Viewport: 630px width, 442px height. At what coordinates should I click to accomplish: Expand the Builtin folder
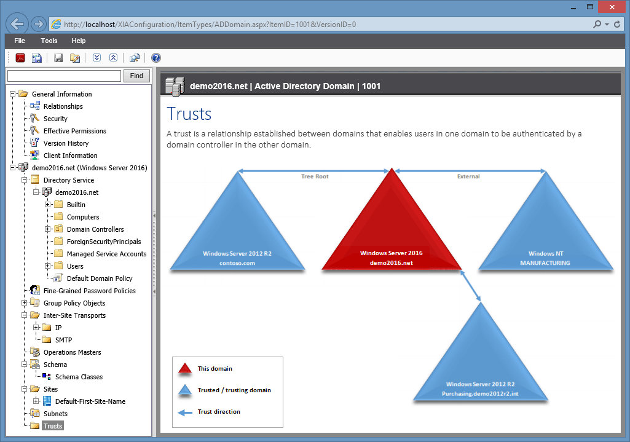47,205
